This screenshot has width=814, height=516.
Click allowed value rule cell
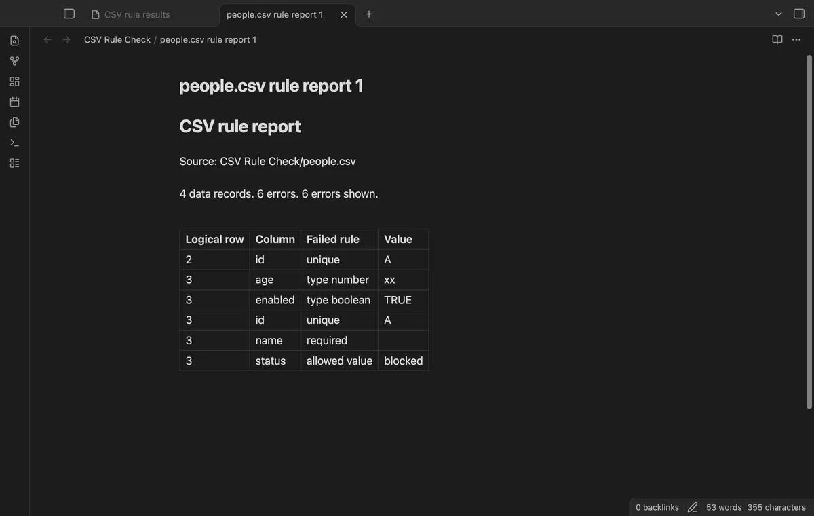pos(339,361)
